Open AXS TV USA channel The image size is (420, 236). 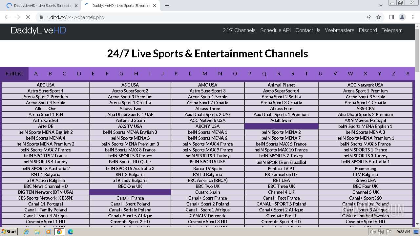click(130, 126)
